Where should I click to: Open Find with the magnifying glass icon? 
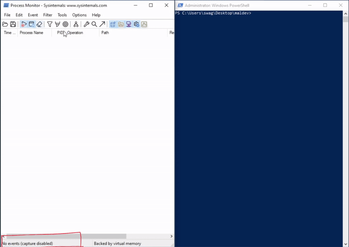pyautogui.click(x=94, y=24)
